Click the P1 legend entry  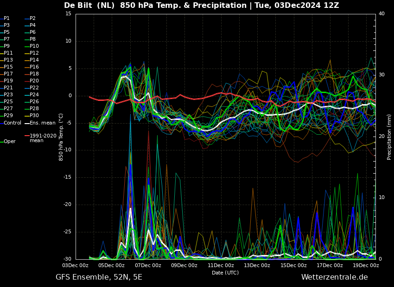click(x=6, y=19)
